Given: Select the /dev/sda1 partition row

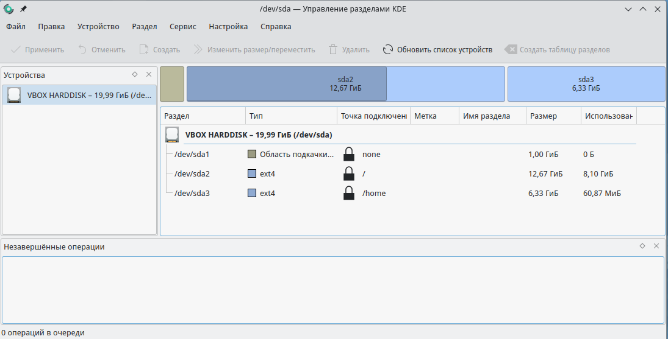Looking at the screenshot, I should 192,155.
